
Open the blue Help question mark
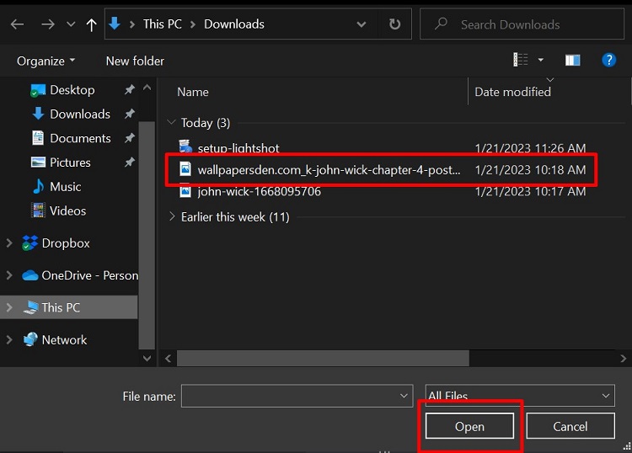[x=608, y=60]
